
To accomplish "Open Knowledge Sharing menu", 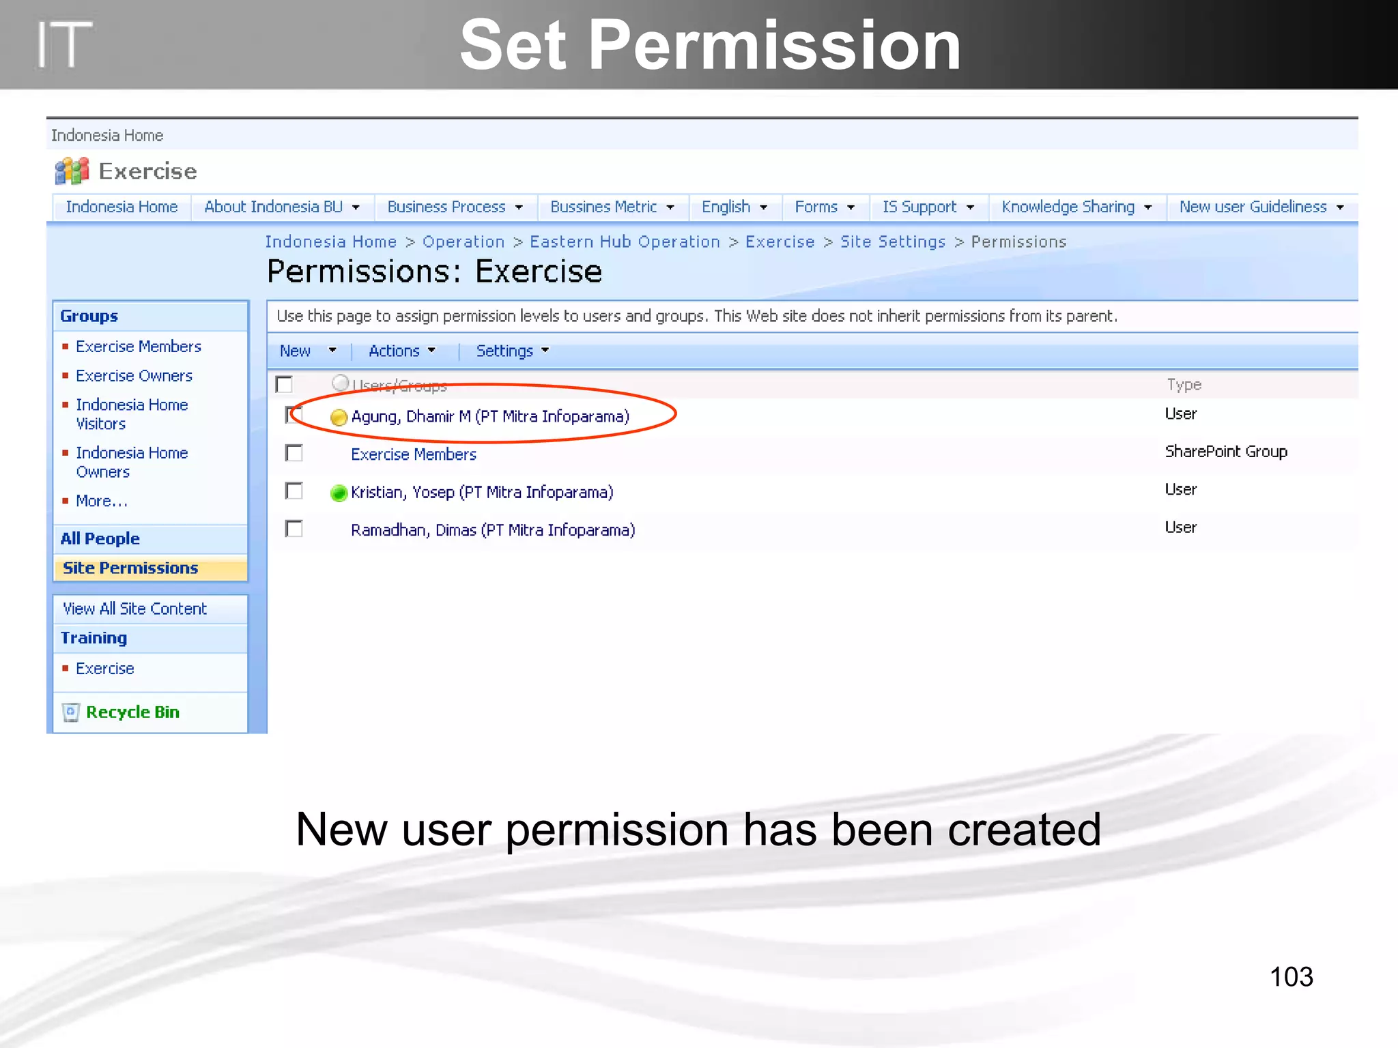I will [x=1077, y=207].
